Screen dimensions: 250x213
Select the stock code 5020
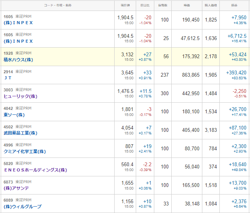[8, 164]
